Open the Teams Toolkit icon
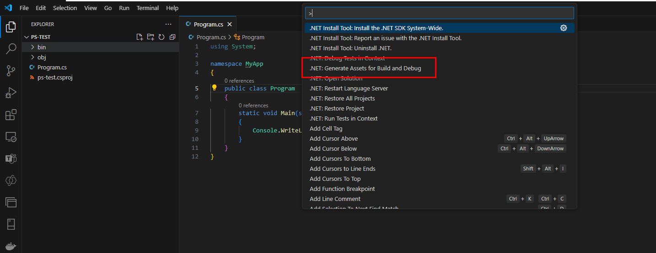The width and height of the screenshot is (656, 253). click(11, 158)
